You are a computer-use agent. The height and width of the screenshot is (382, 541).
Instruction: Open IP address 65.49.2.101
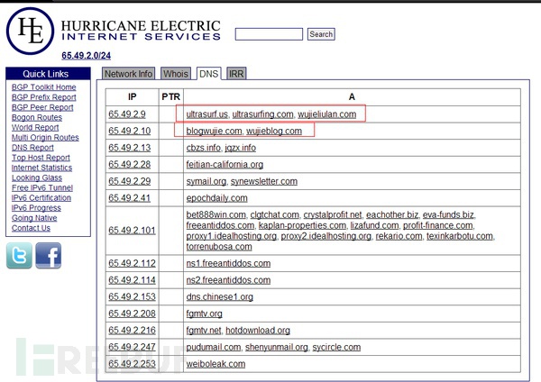coord(132,231)
